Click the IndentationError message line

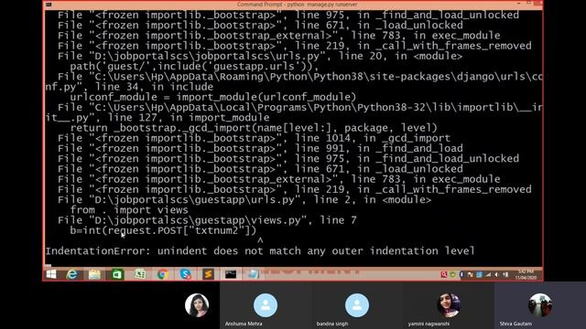tap(260, 250)
